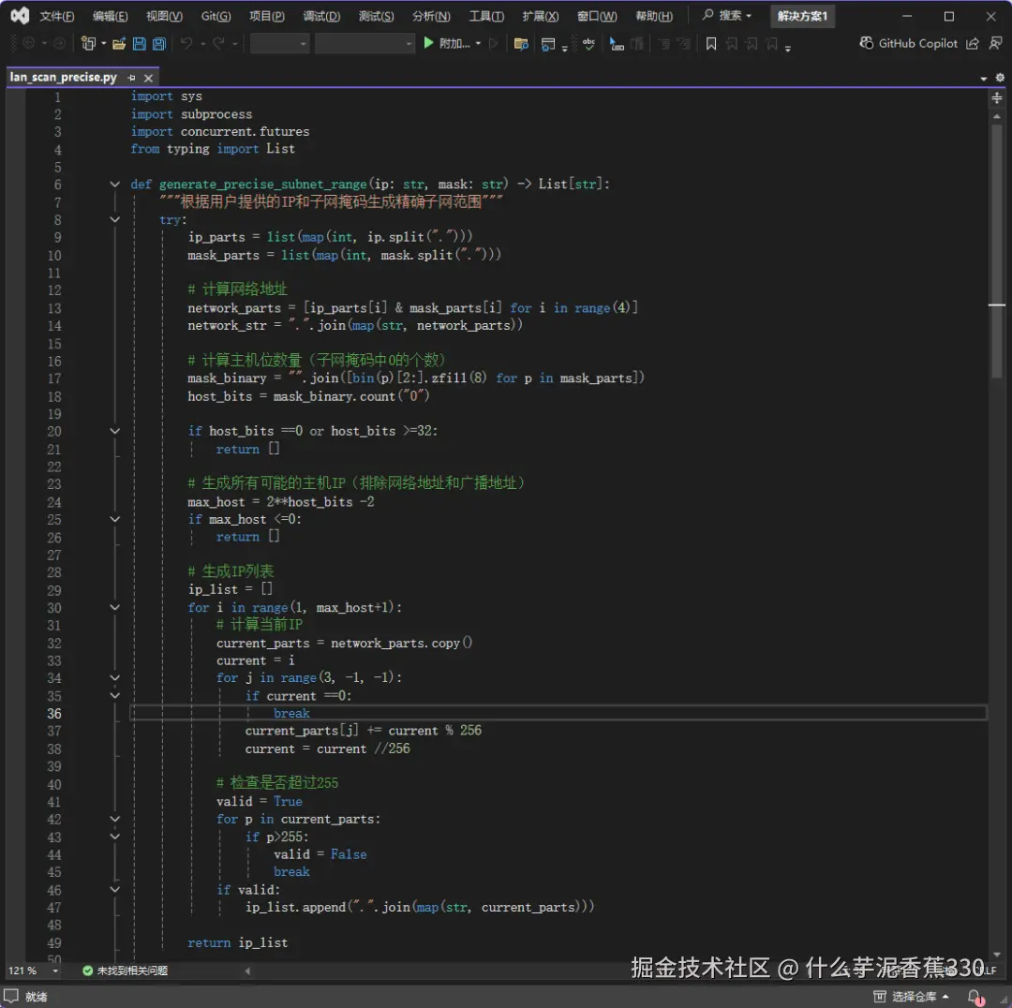Image resolution: width=1012 pixels, height=1008 pixels.
Task: Click the horizontal scrollbar left arrow
Action: (x=247, y=971)
